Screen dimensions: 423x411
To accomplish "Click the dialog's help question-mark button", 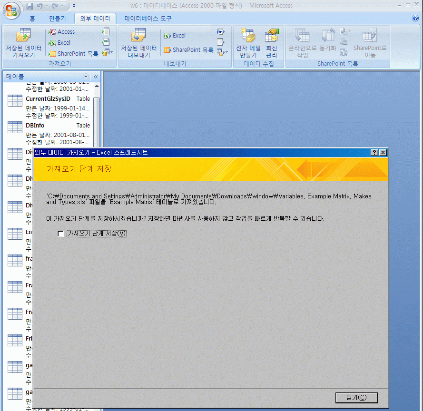I will tap(374, 153).
